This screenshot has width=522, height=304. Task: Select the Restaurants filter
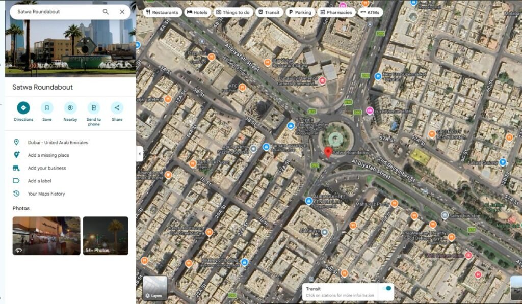coord(162,12)
